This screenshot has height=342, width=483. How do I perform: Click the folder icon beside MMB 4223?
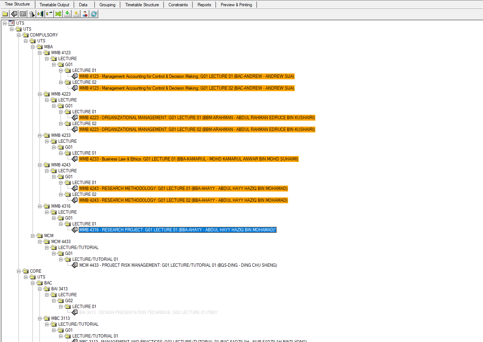coord(47,94)
